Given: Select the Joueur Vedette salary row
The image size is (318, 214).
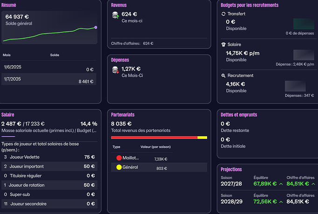Looking at the screenshot, I should pos(49,157).
